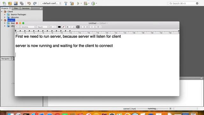Viewport: 204px width, 115px height.
Task: Click the Untitled document title
Action: 92,23
